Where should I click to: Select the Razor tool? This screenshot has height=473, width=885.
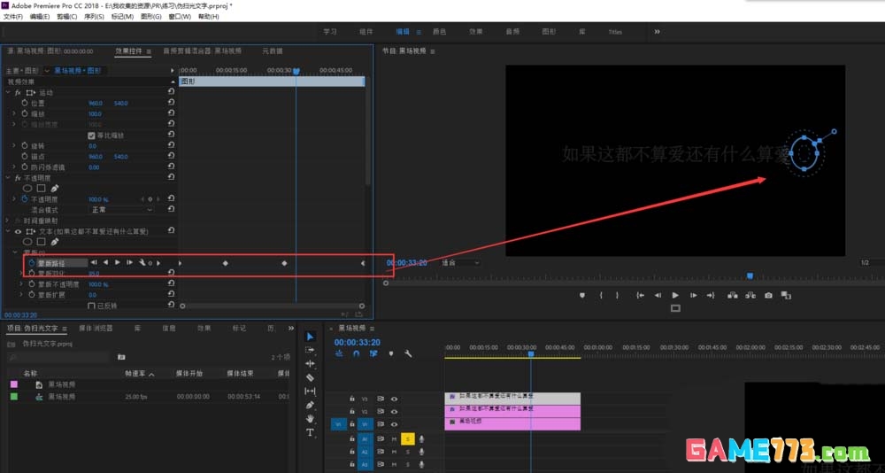(x=310, y=377)
